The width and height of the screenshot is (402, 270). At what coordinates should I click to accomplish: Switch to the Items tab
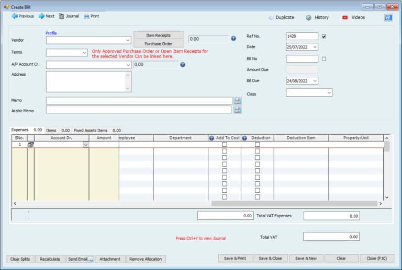click(x=51, y=130)
